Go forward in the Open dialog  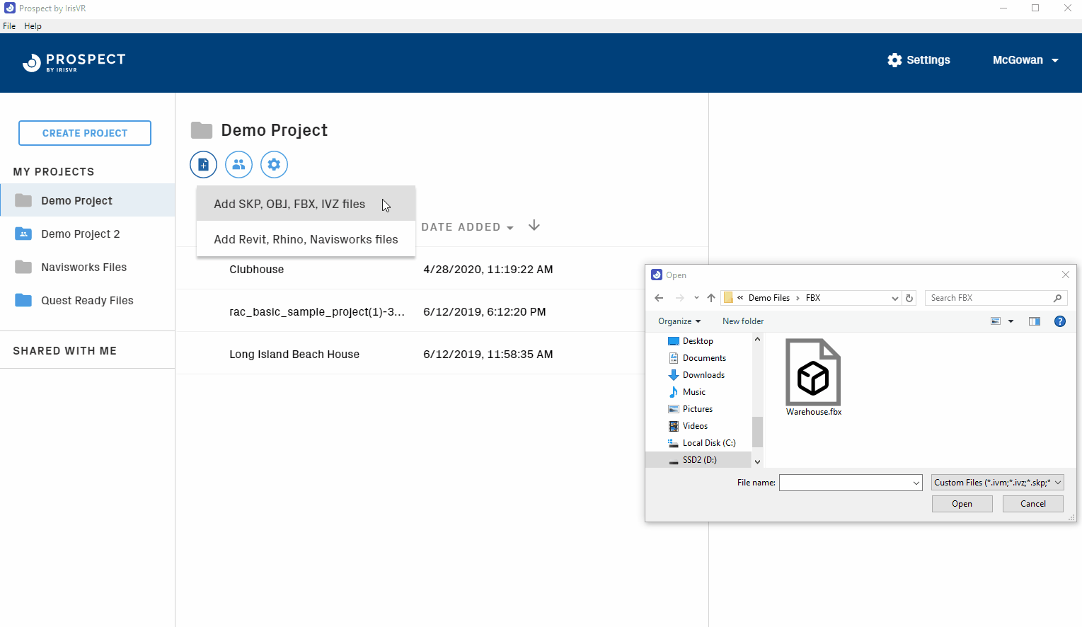click(x=679, y=298)
